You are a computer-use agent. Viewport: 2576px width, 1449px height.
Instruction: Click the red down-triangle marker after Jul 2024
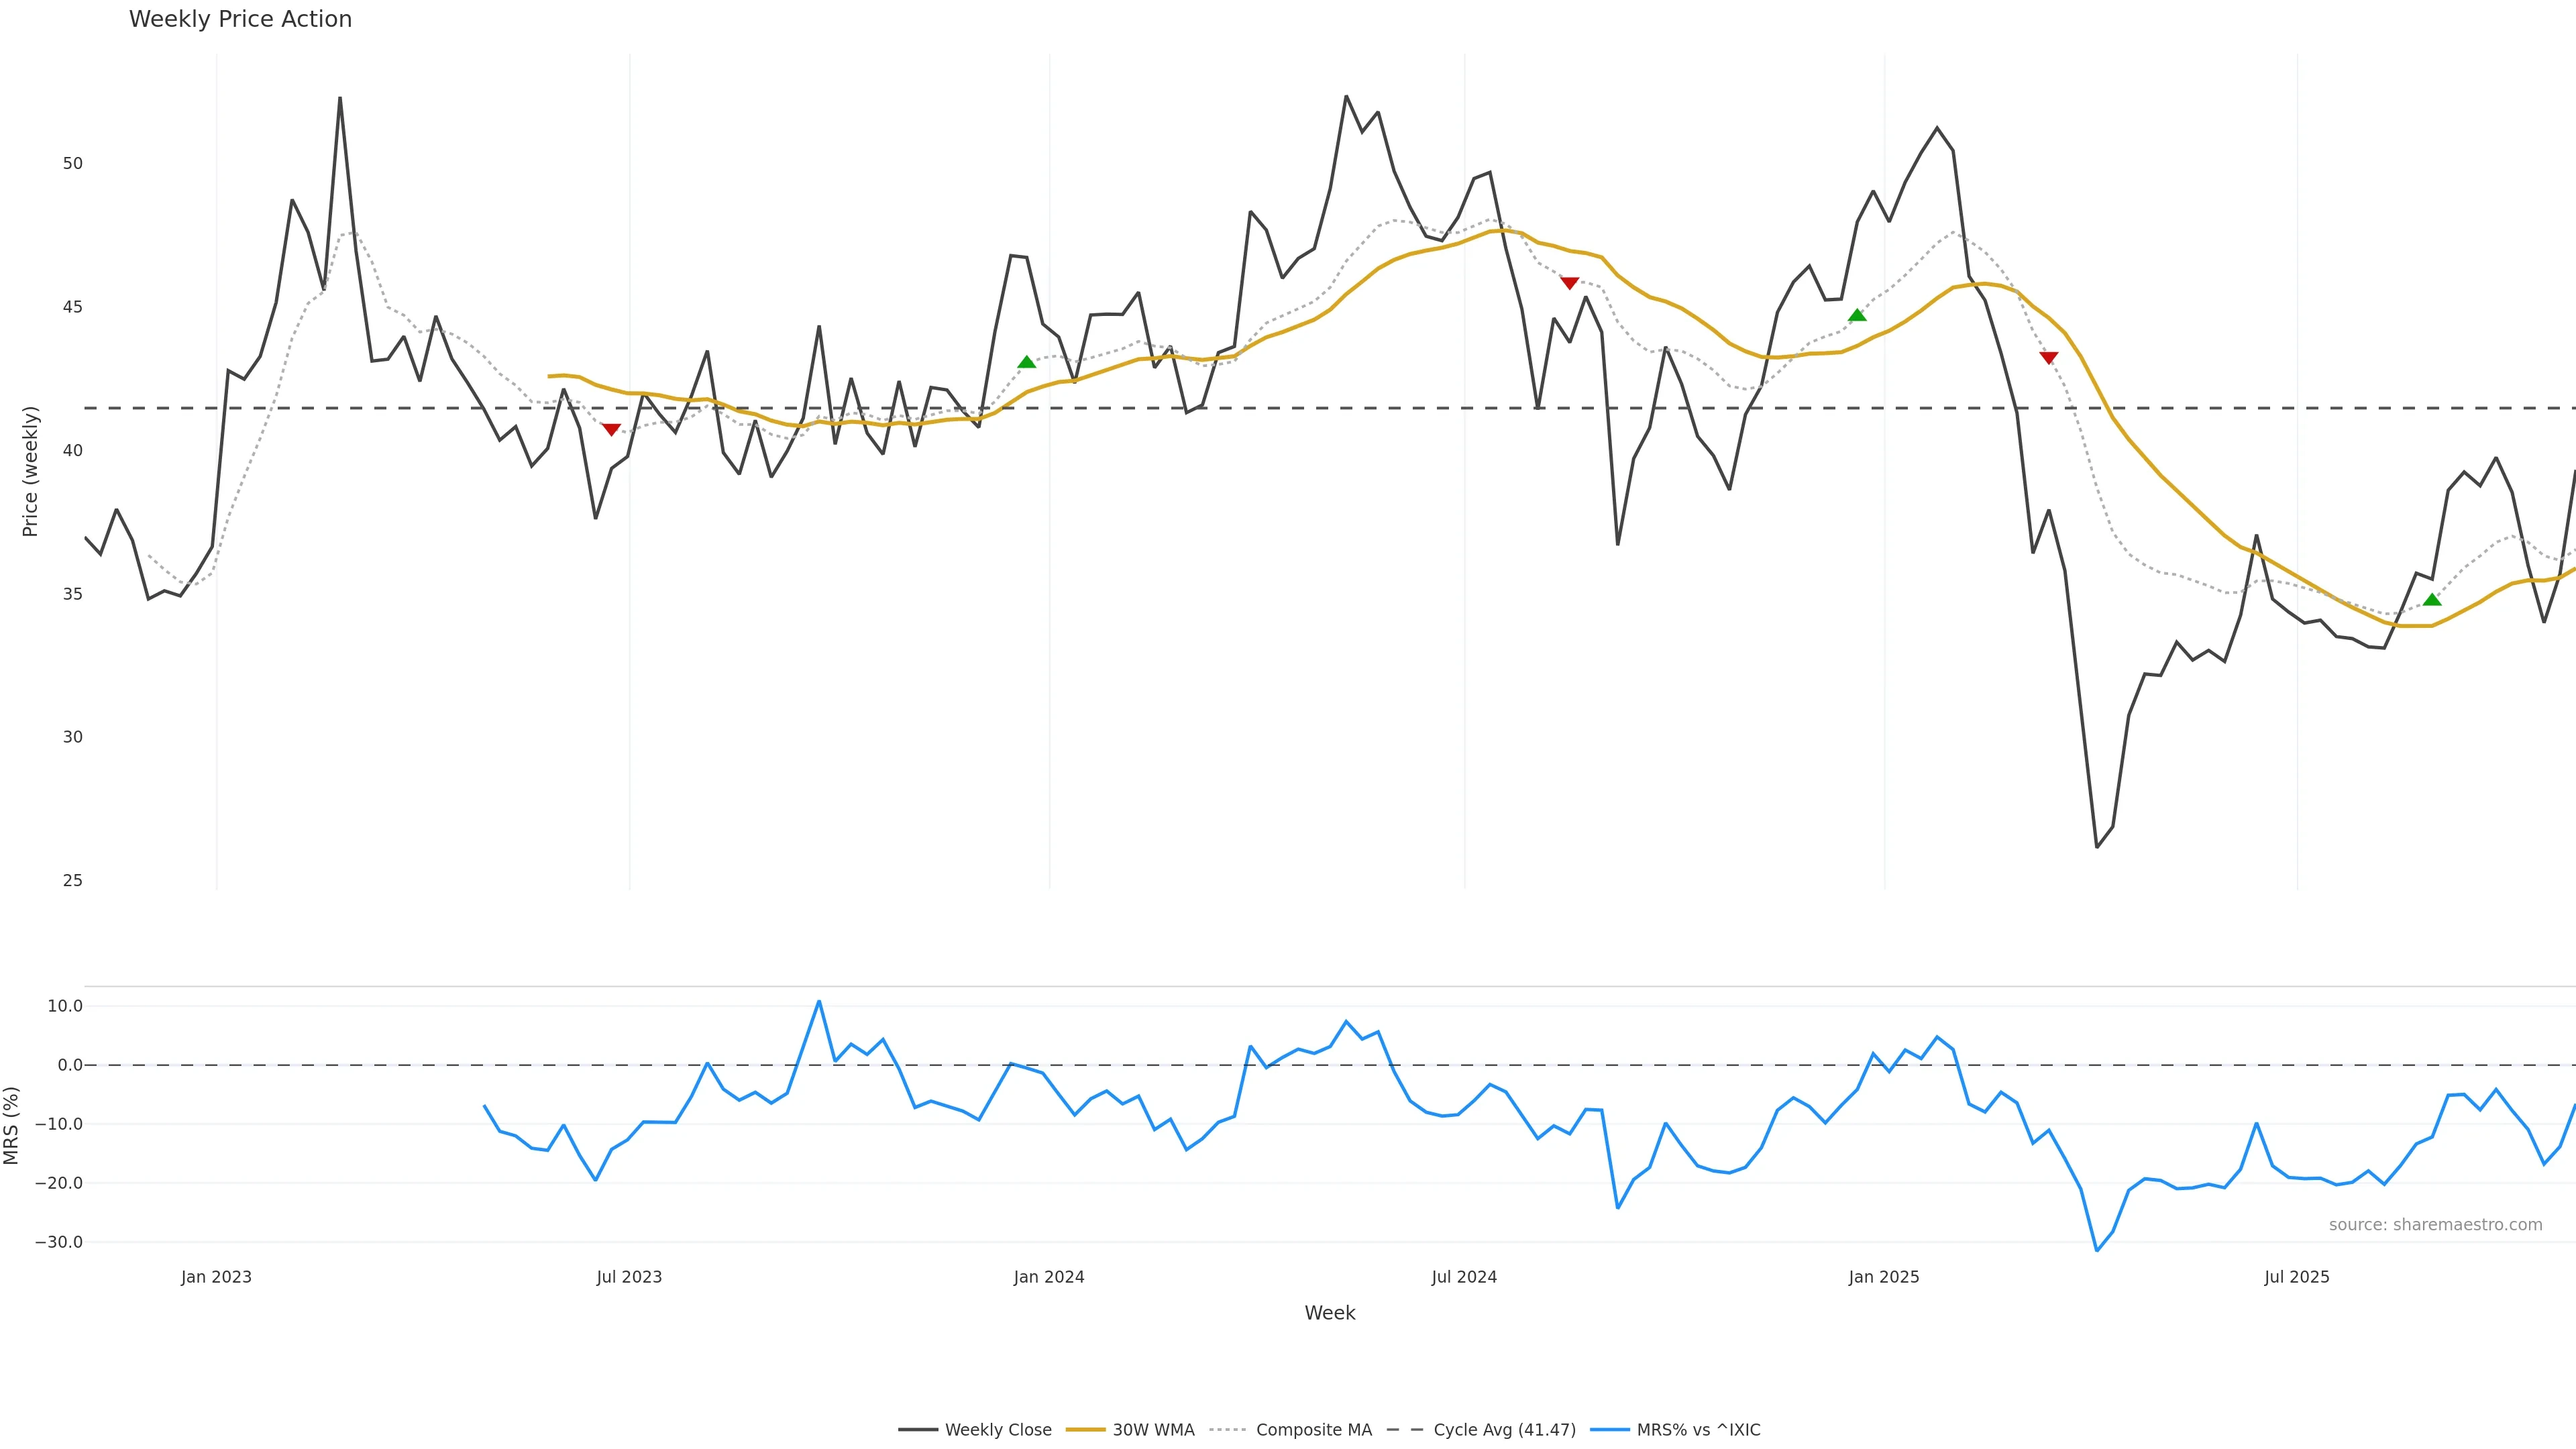(1569, 283)
